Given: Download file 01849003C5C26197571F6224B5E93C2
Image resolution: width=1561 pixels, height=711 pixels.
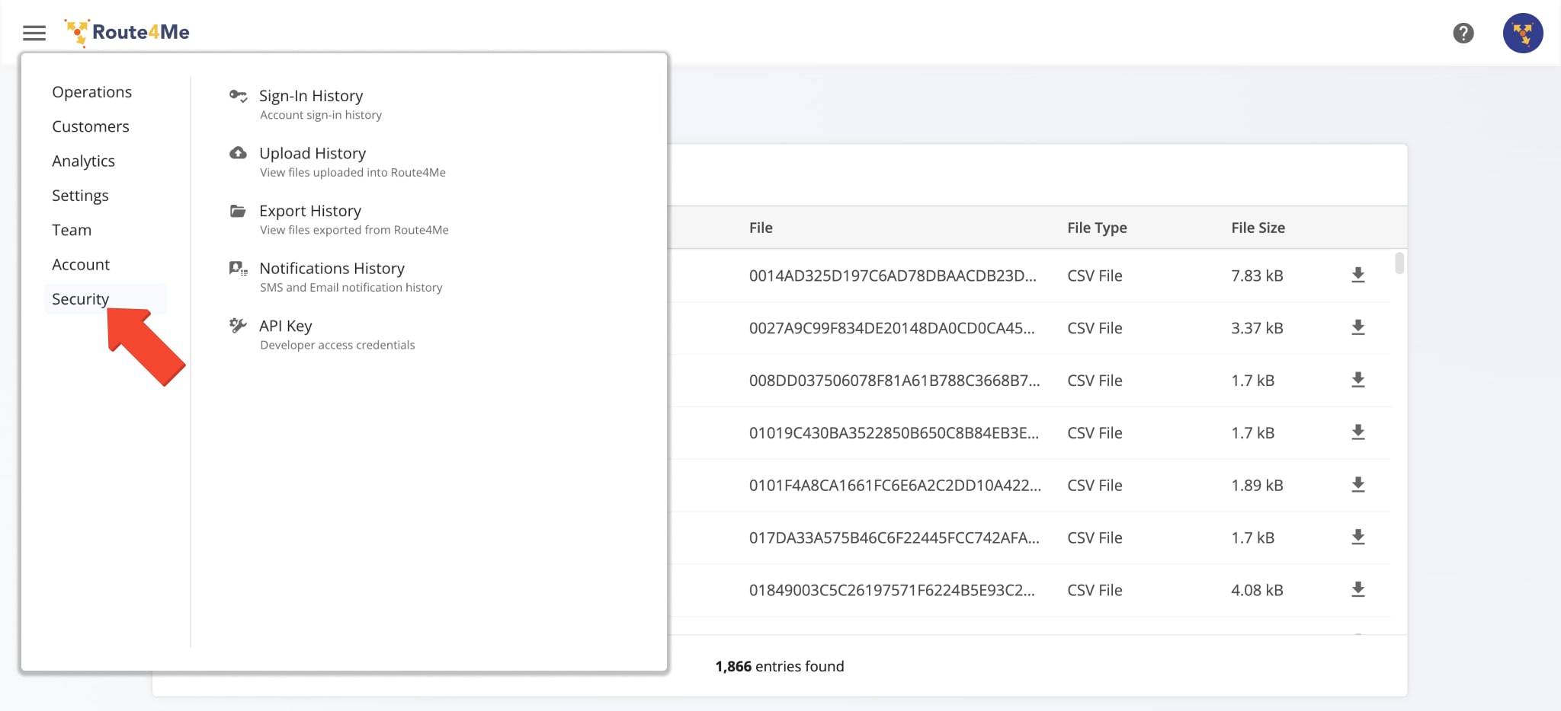Looking at the screenshot, I should pos(1357,590).
